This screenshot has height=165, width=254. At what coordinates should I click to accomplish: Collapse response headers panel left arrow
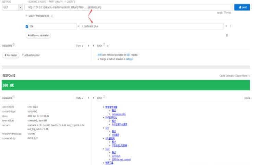88,98
